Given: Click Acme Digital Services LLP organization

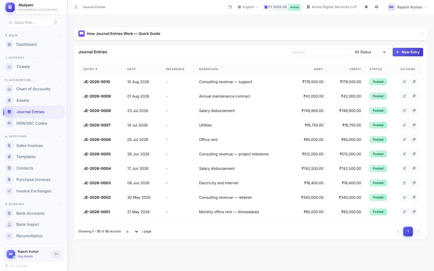Looking at the screenshot, I should 332,7.
